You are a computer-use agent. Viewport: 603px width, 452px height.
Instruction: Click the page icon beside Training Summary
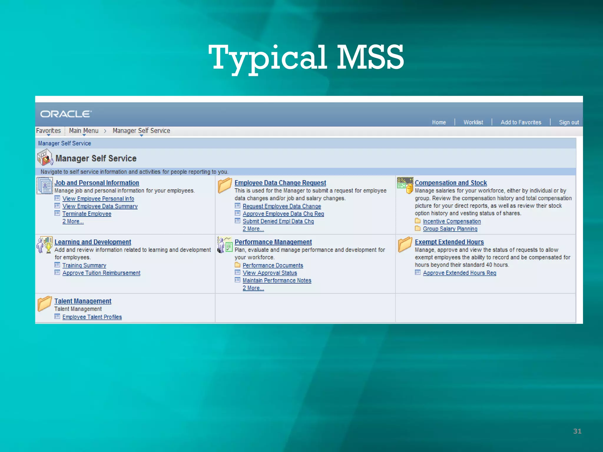57,265
